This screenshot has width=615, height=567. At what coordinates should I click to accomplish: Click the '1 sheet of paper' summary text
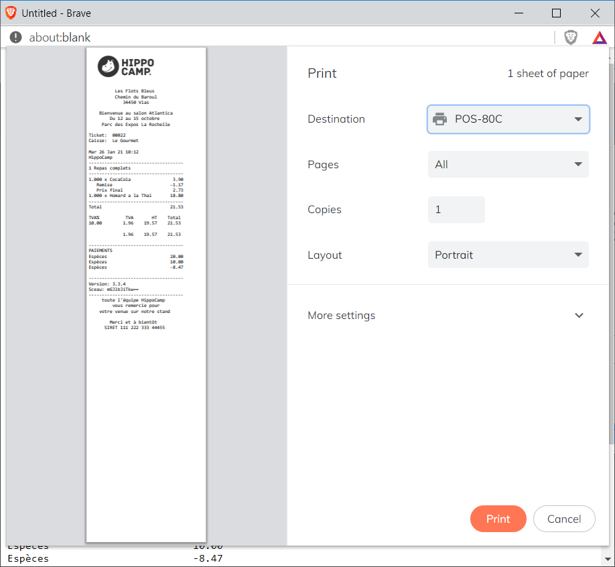(x=547, y=74)
